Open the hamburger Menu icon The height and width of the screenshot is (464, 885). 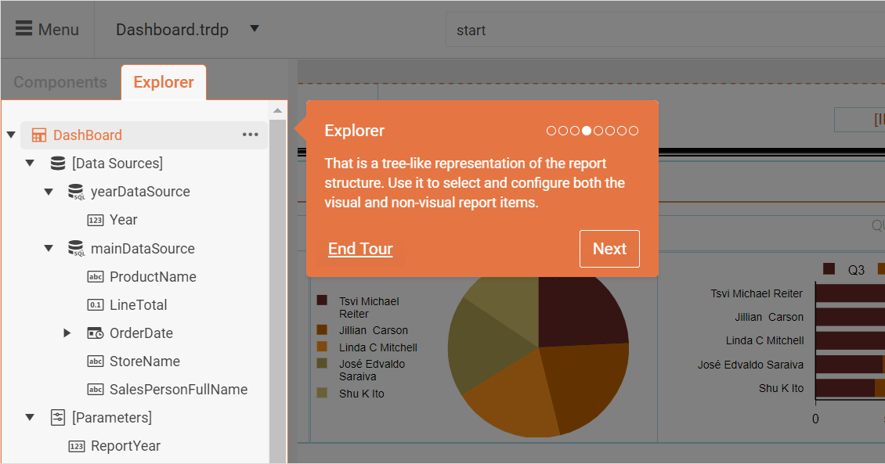23,29
